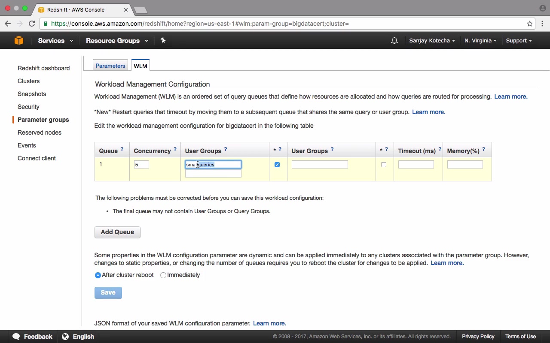Click the 'final queue may not contain' error text
550x343 pixels.
tap(192, 211)
